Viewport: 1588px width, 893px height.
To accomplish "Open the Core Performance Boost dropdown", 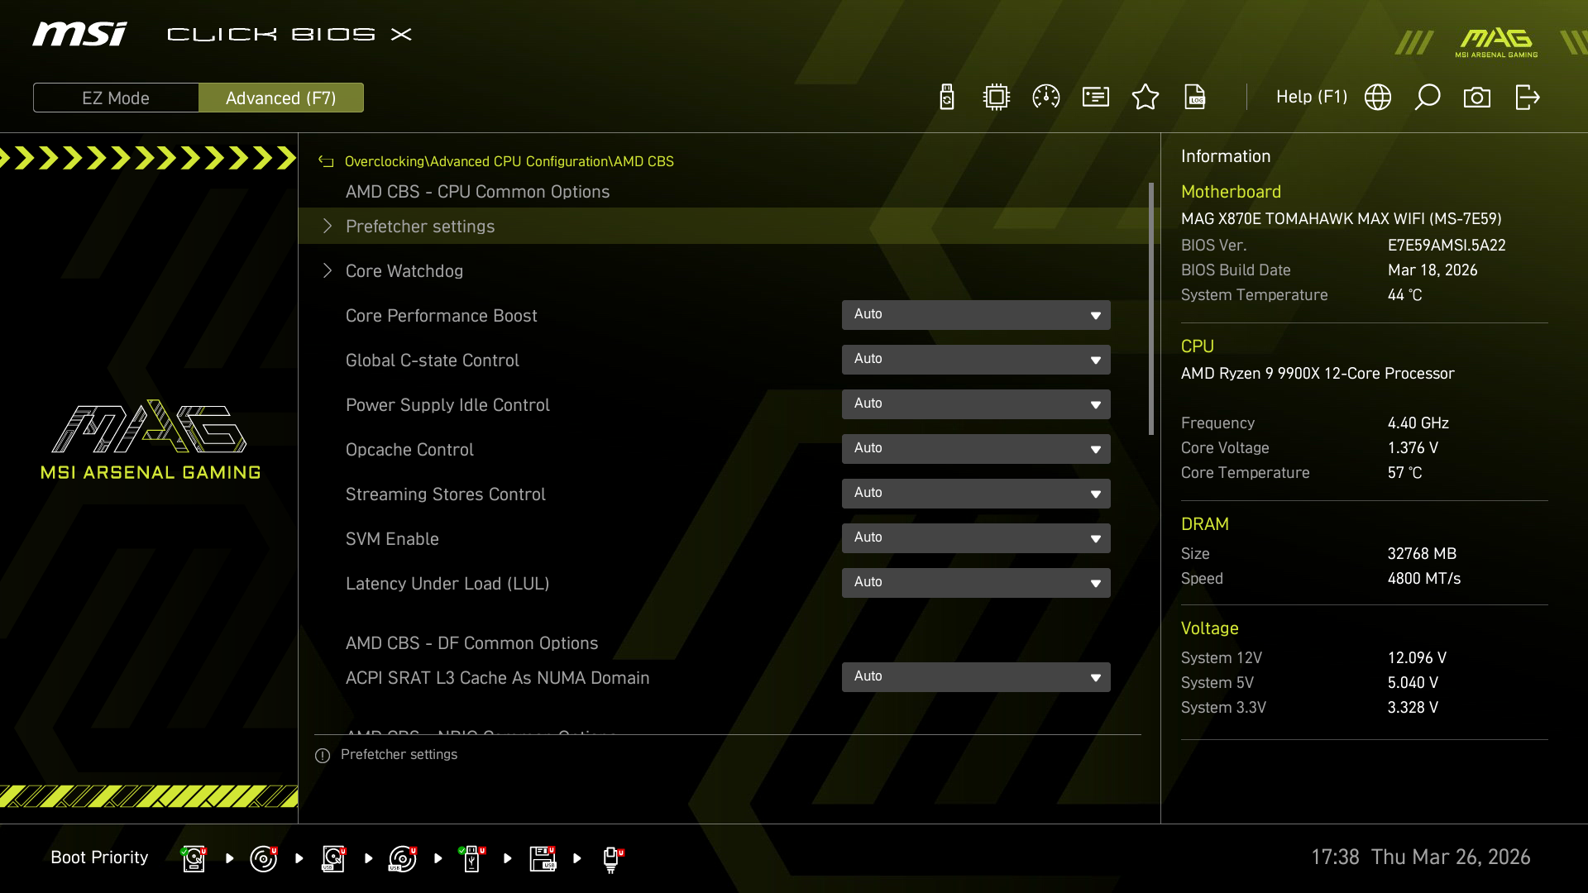I will click(976, 315).
